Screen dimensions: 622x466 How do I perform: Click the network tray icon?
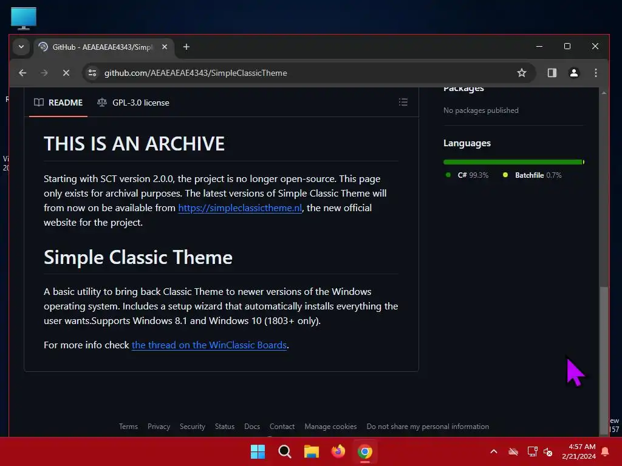pyautogui.click(x=532, y=451)
